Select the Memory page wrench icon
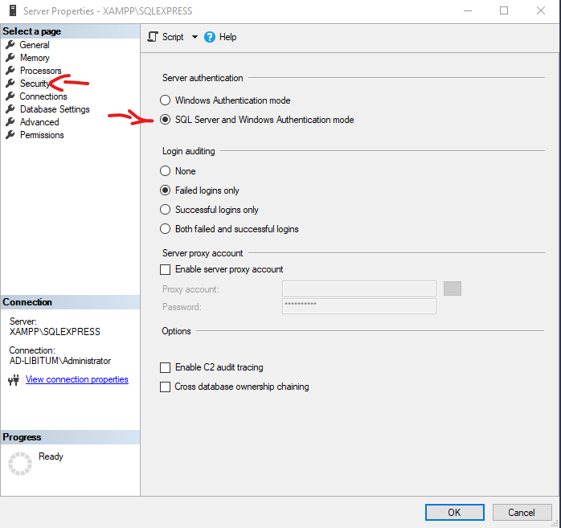The height and width of the screenshot is (528, 561). (x=10, y=58)
